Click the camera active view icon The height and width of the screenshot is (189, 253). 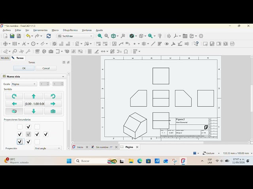tap(51, 52)
